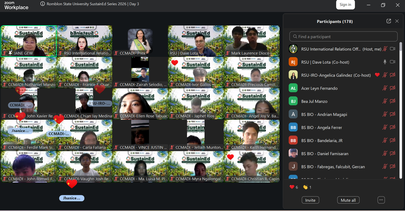Click the meeting info shield icon
Image resolution: width=405 pixels, height=211 pixels.
point(42,4)
